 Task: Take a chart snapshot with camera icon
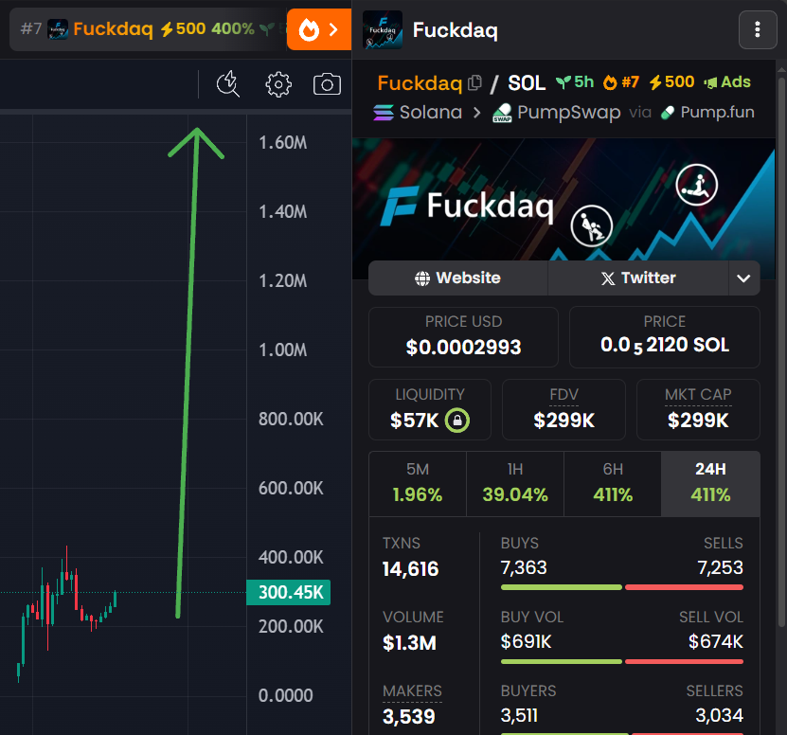(x=327, y=84)
